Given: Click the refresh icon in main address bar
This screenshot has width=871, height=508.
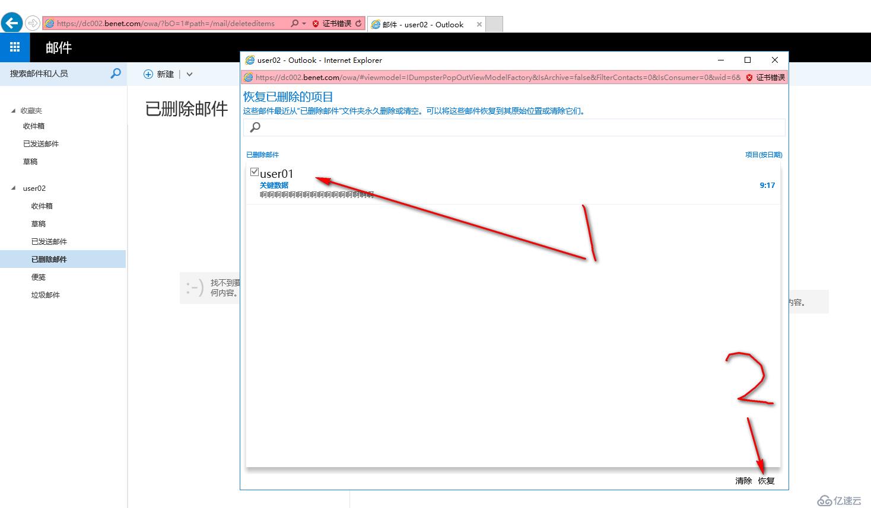Looking at the screenshot, I should pyautogui.click(x=358, y=24).
